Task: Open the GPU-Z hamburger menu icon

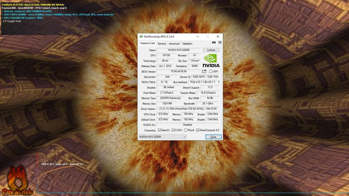Action: 220,42
